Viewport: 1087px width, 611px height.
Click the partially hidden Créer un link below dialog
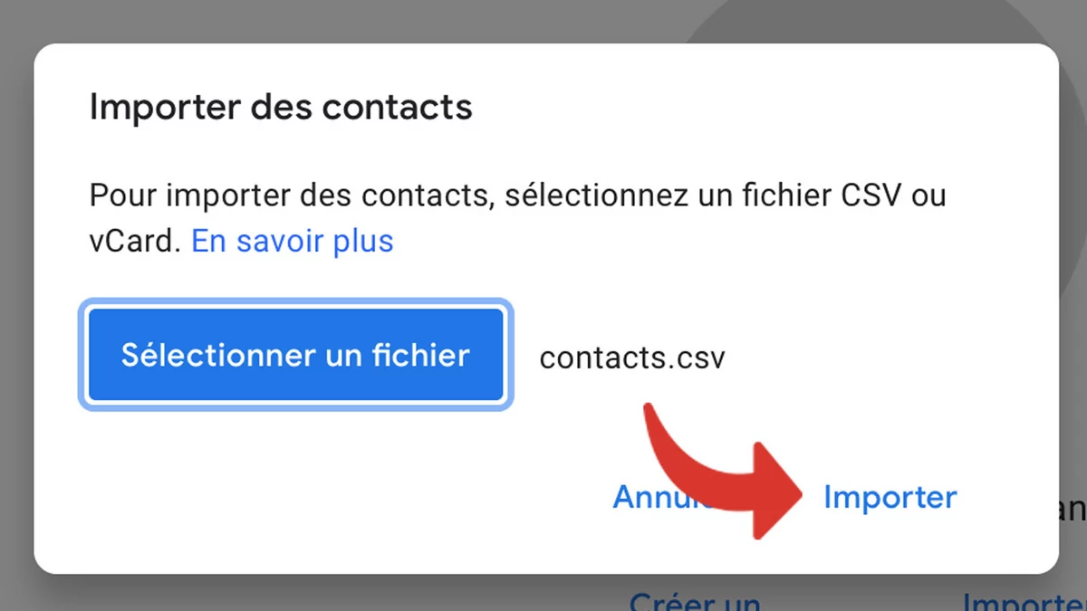click(695, 601)
